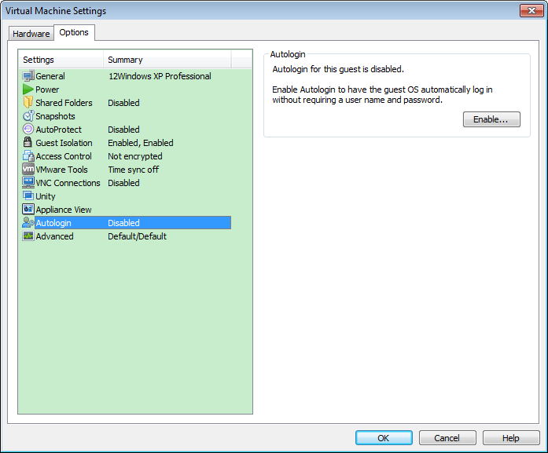Select the Shared Folders label
The height and width of the screenshot is (453, 548).
[64, 103]
